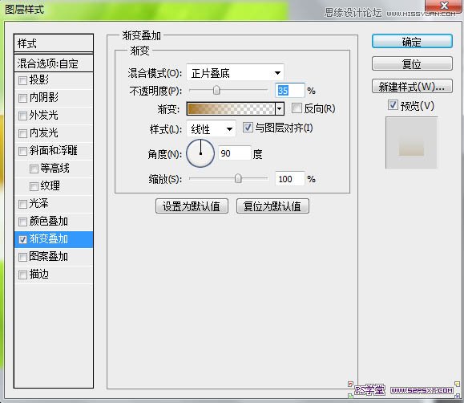Click the 设置为默认值 button
Image resolution: width=464 pixels, height=403 pixels.
pyautogui.click(x=192, y=206)
